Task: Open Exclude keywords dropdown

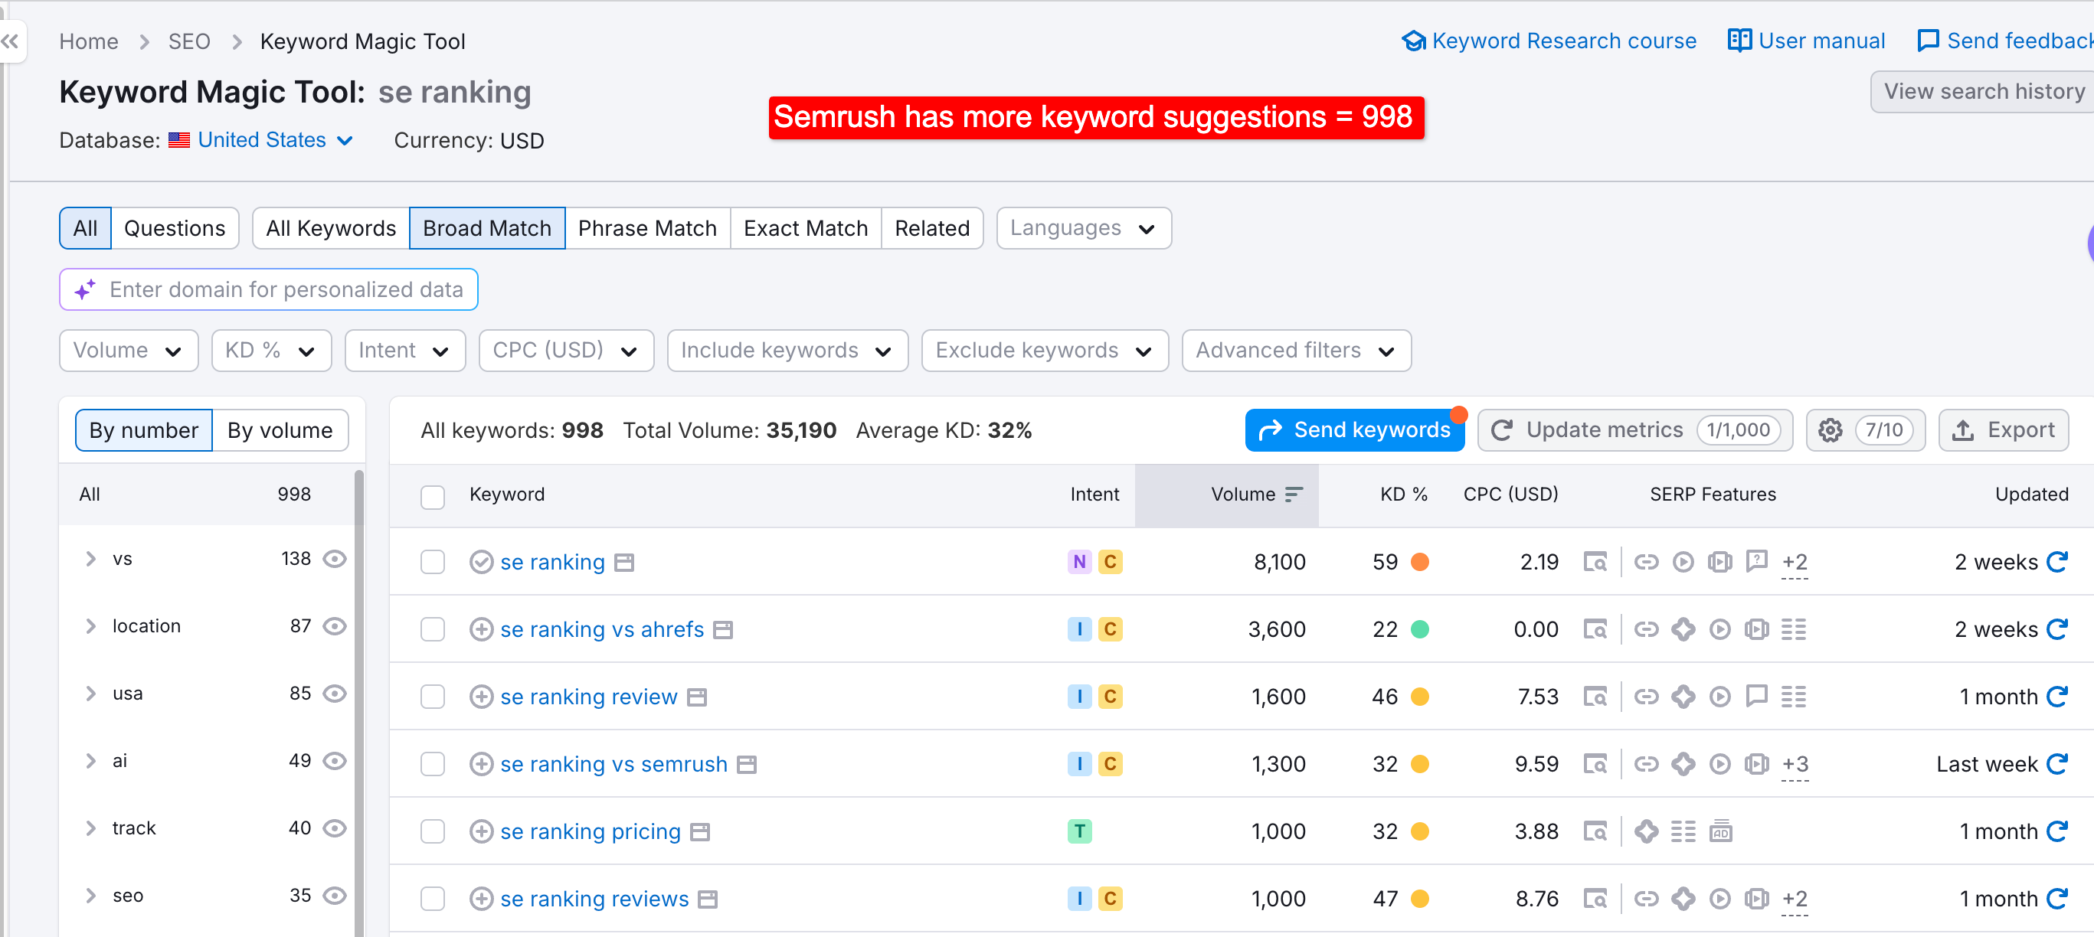Action: pos(1045,351)
